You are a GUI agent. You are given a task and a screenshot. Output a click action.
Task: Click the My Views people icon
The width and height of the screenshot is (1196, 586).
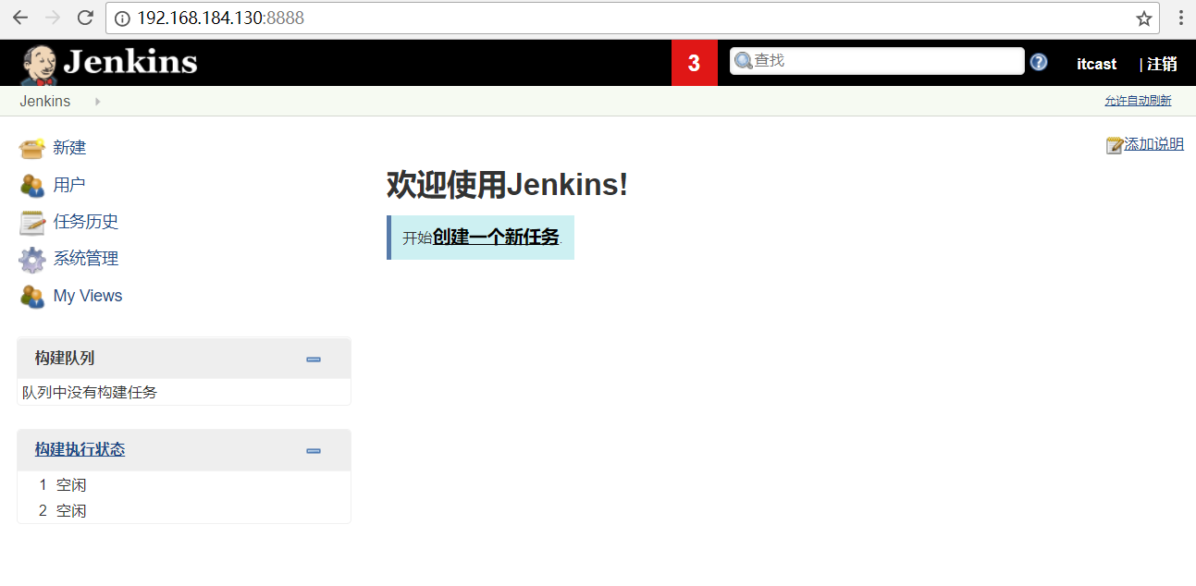tap(32, 296)
